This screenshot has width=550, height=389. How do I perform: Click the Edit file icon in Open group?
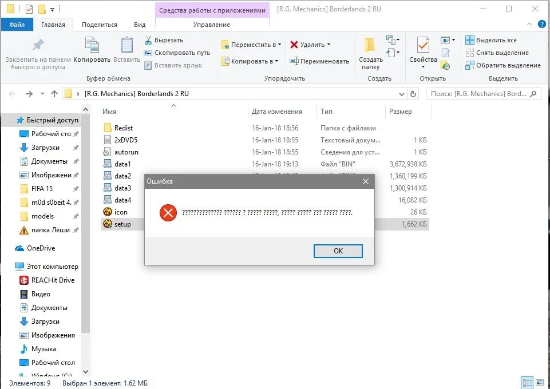click(445, 53)
